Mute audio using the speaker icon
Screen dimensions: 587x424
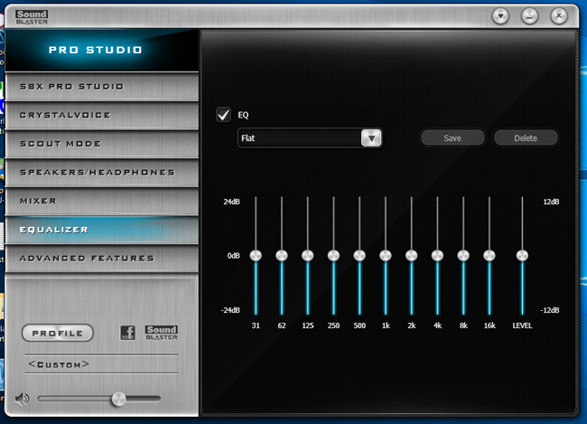coord(23,399)
